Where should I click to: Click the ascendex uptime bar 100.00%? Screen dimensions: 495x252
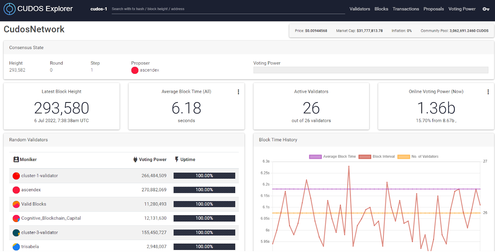(x=204, y=190)
